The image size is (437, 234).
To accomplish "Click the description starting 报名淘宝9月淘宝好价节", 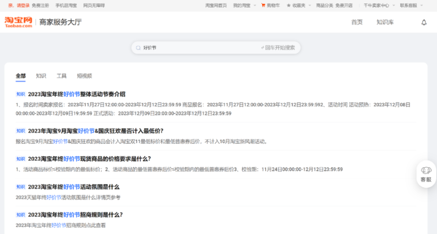I will click(x=142, y=142).
